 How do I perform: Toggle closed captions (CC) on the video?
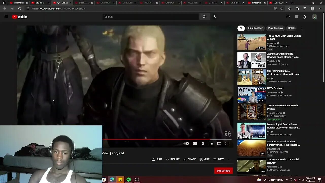195,144
